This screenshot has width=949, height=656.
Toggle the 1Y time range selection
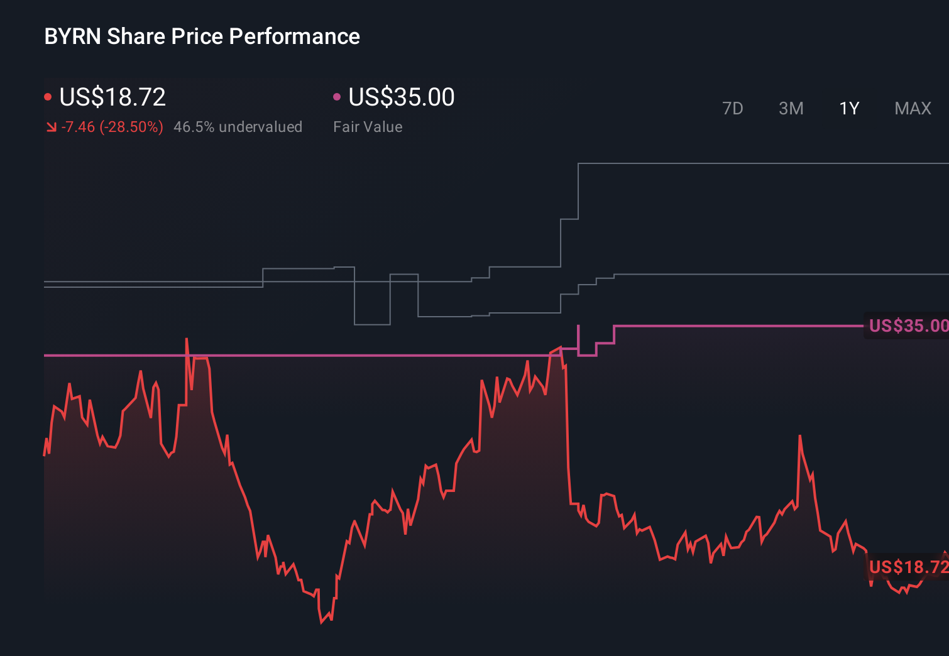point(848,108)
